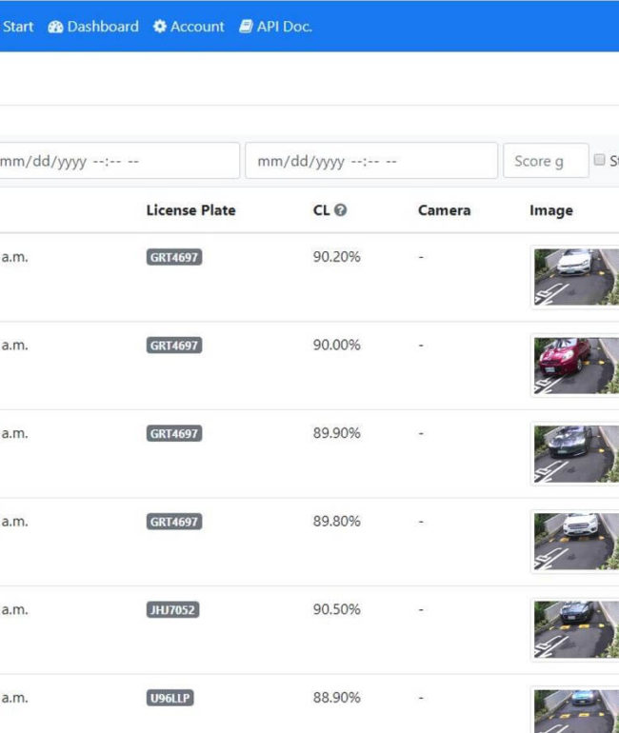This screenshot has width=619, height=733.
Task: Select the JHJ7052 license plate badge
Action: click(173, 610)
